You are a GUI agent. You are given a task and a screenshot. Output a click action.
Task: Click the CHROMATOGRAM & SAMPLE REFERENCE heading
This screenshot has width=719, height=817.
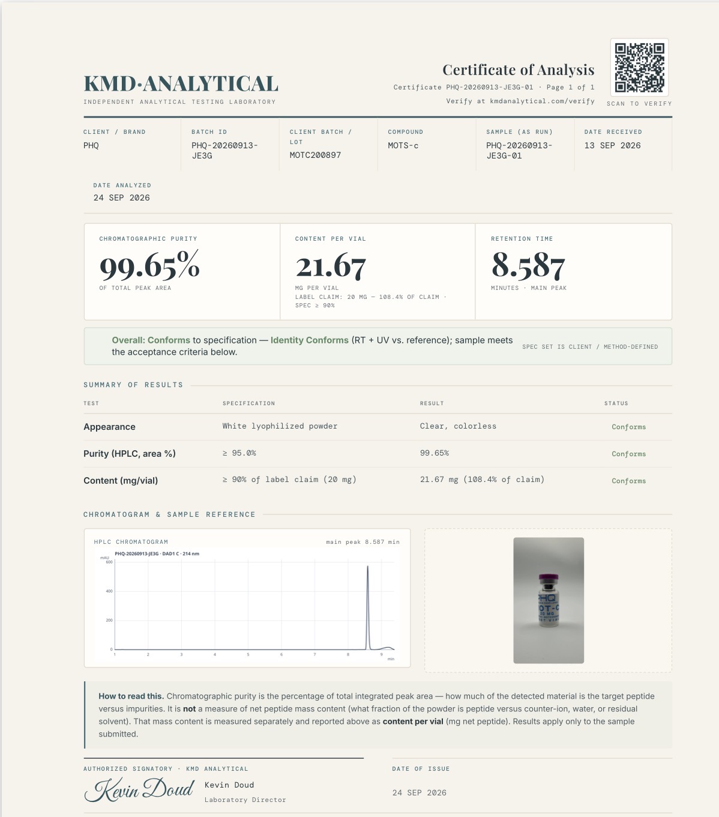tap(169, 514)
